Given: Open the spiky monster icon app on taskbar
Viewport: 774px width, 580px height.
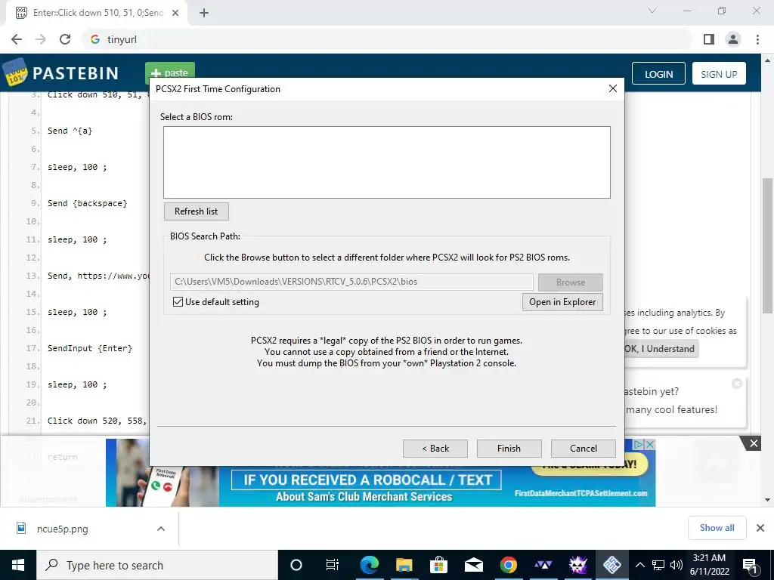Looking at the screenshot, I should point(577,565).
